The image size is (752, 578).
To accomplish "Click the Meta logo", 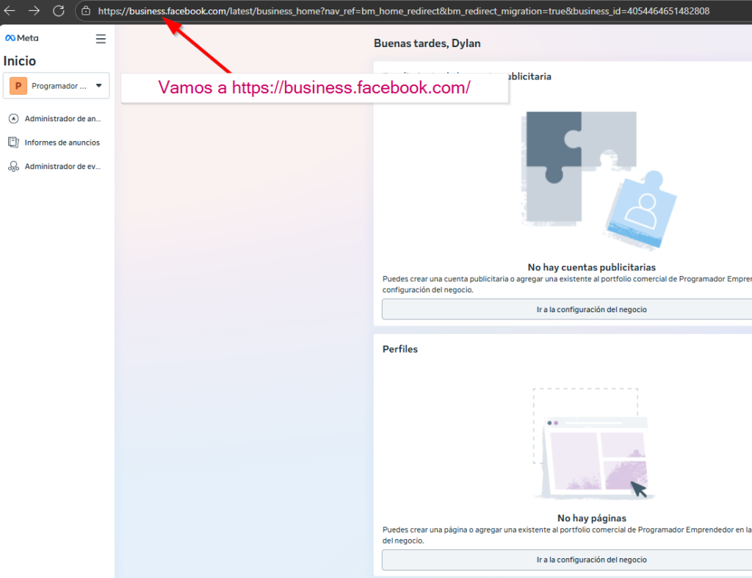I will coord(22,38).
